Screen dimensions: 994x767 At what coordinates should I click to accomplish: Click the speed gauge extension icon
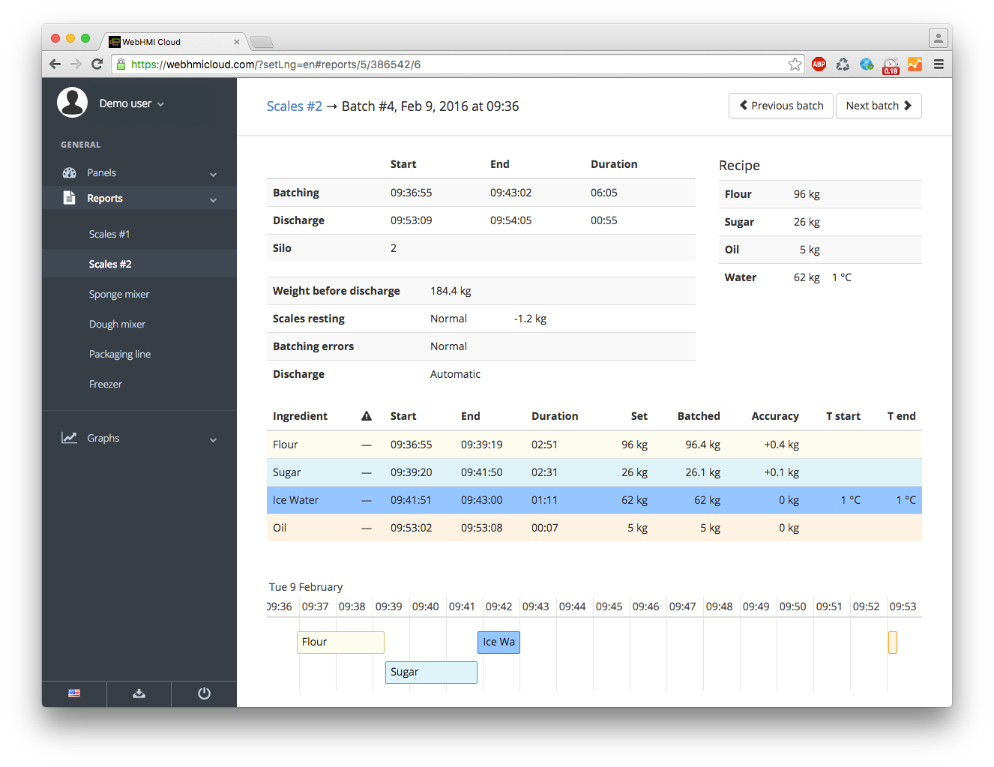click(x=891, y=65)
